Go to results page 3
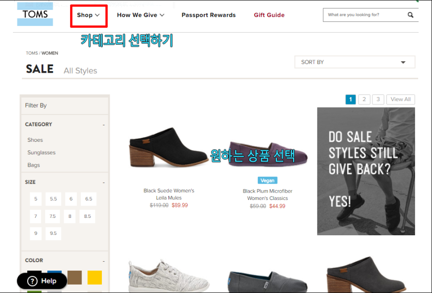 pyautogui.click(x=378, y=99)
